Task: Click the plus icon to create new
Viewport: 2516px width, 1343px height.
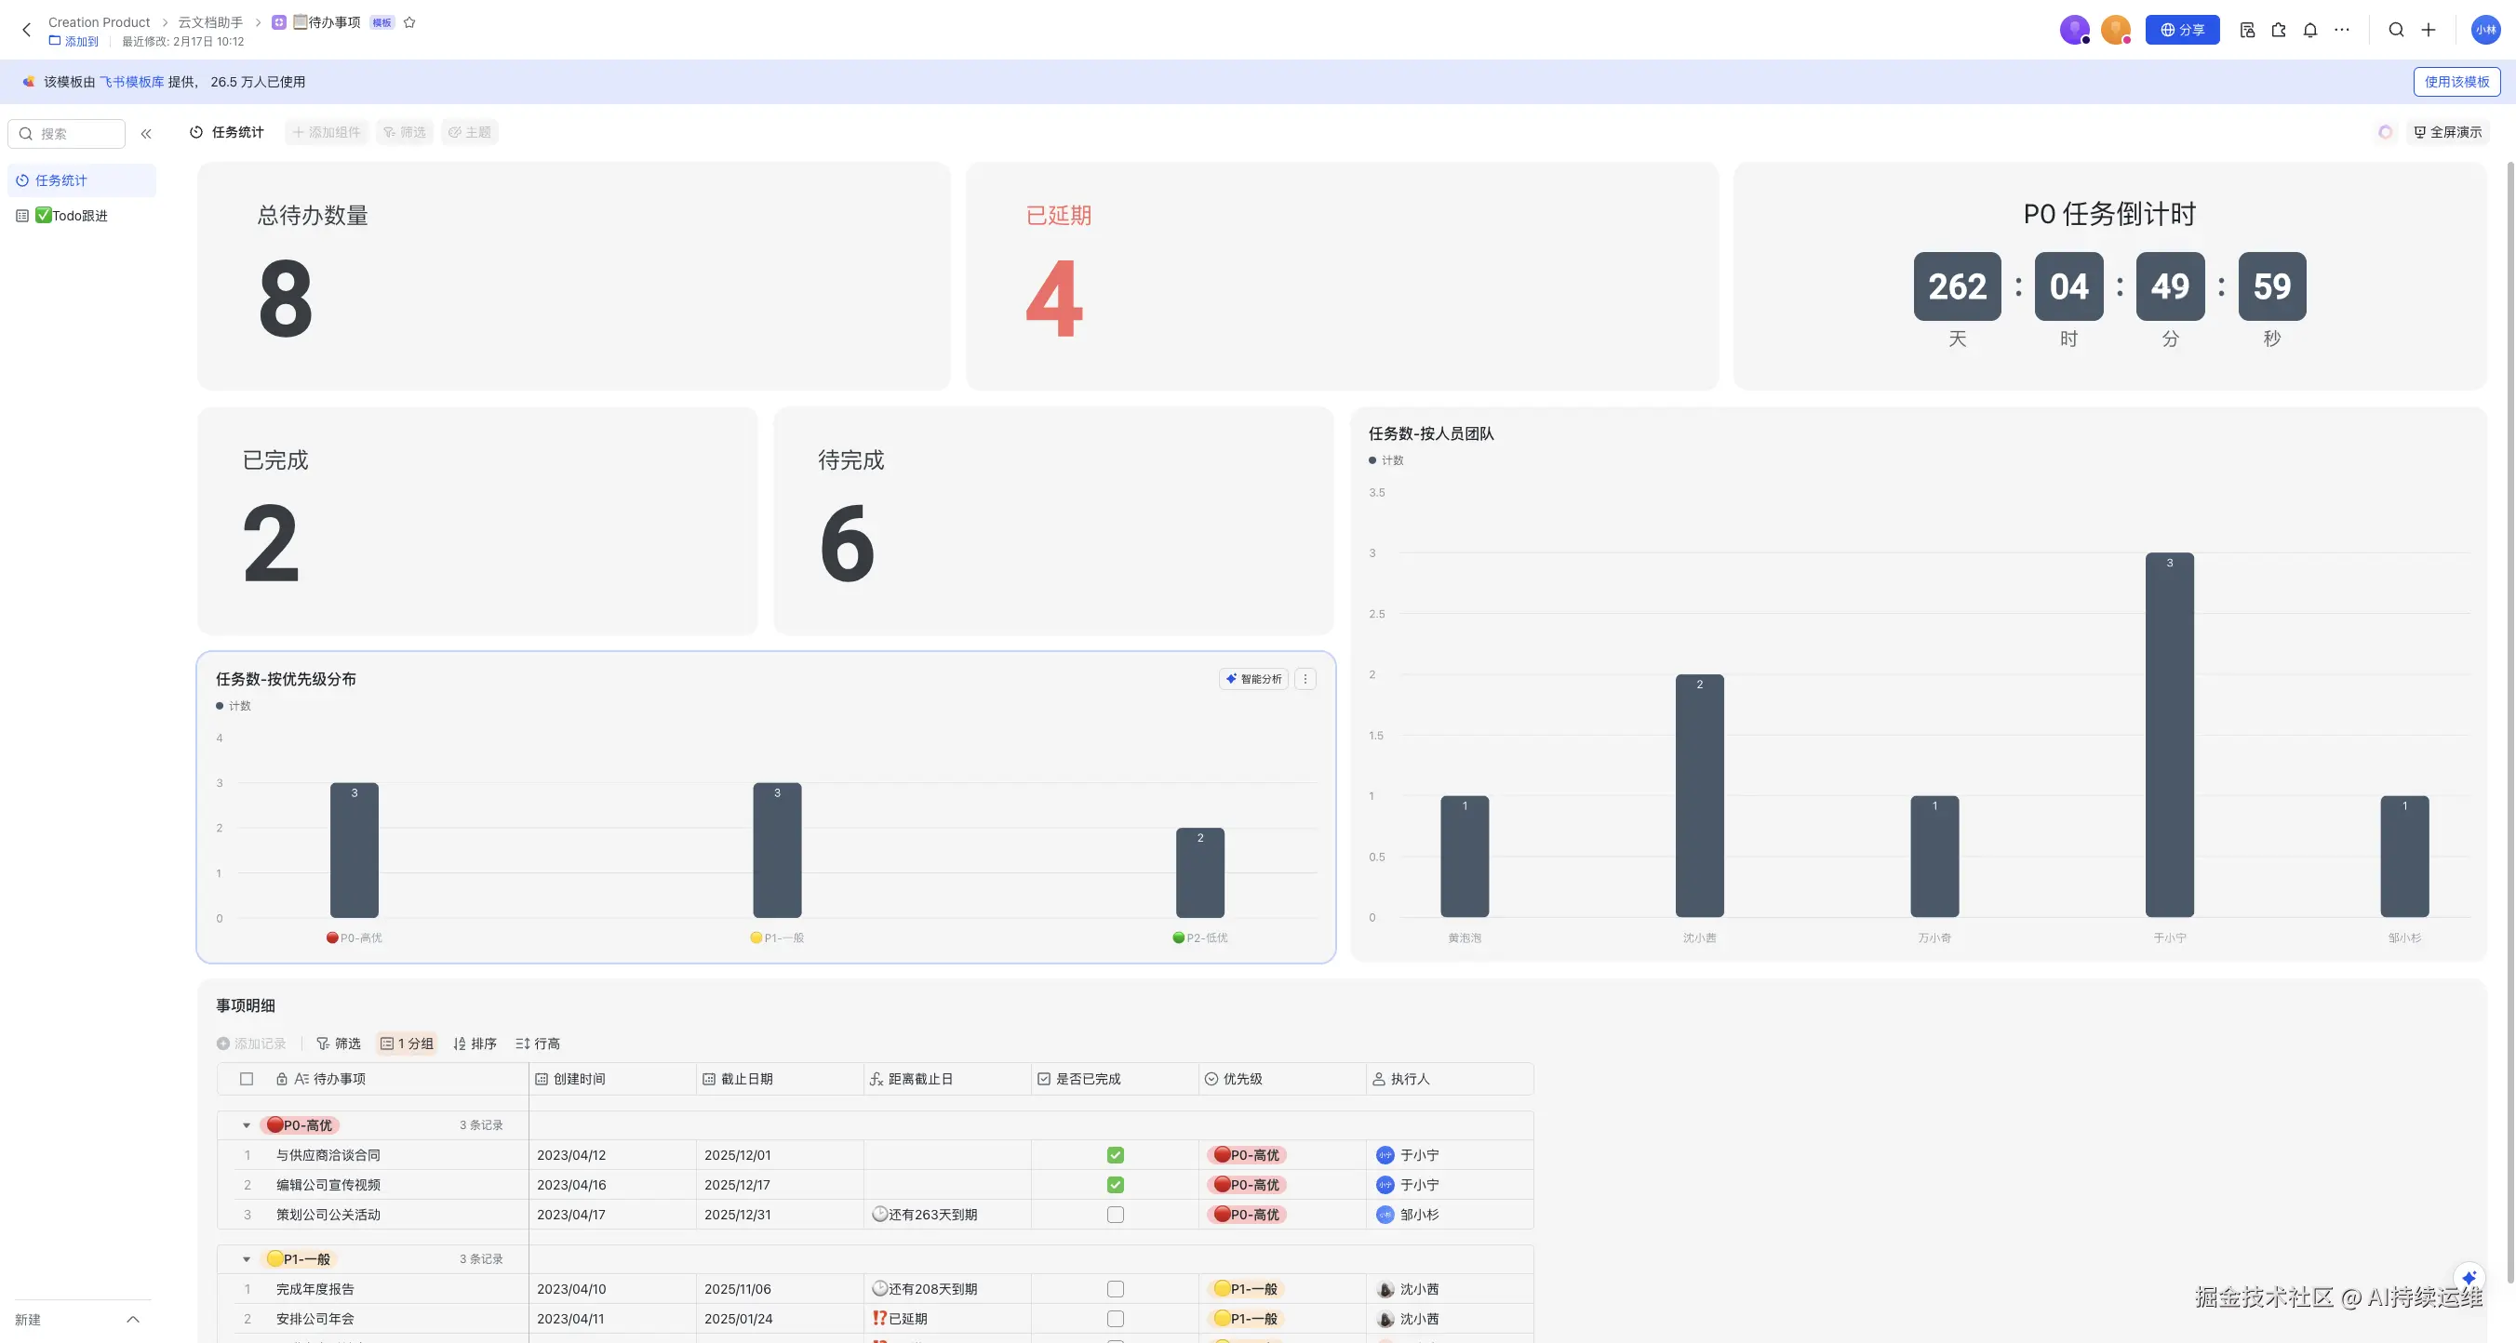Action: (2429, 31)
